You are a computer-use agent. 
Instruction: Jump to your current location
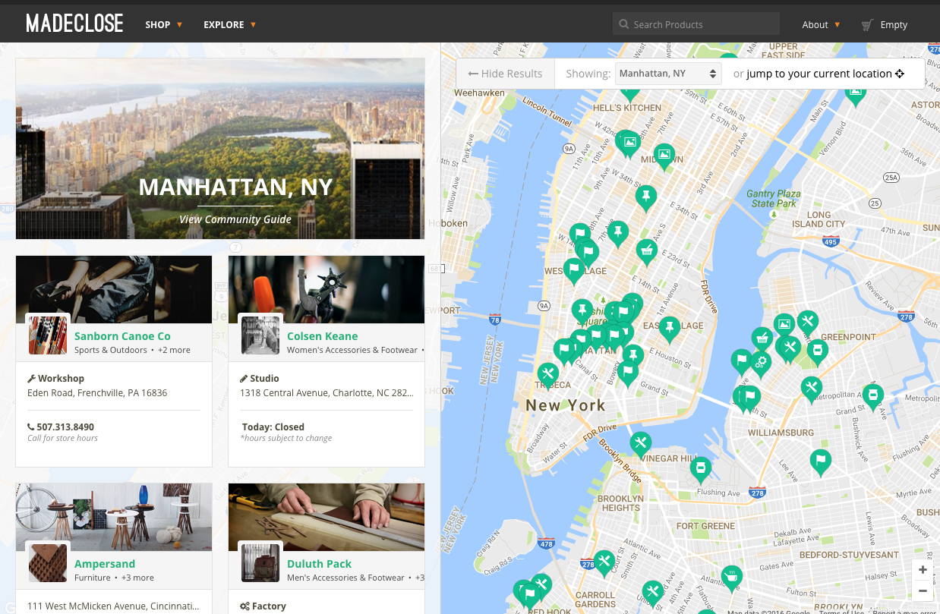coord(825,74)
